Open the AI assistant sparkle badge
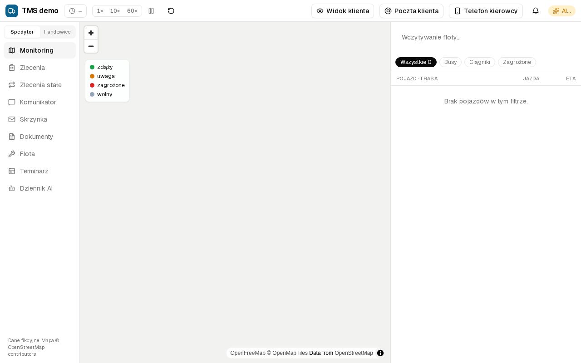The image size is (581, 363). point(562,11)
